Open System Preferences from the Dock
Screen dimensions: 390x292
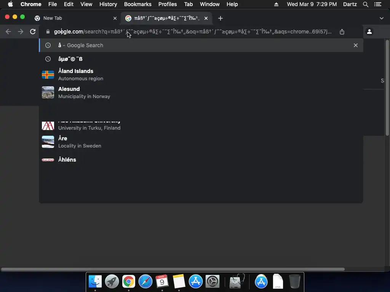coord(213,282)
